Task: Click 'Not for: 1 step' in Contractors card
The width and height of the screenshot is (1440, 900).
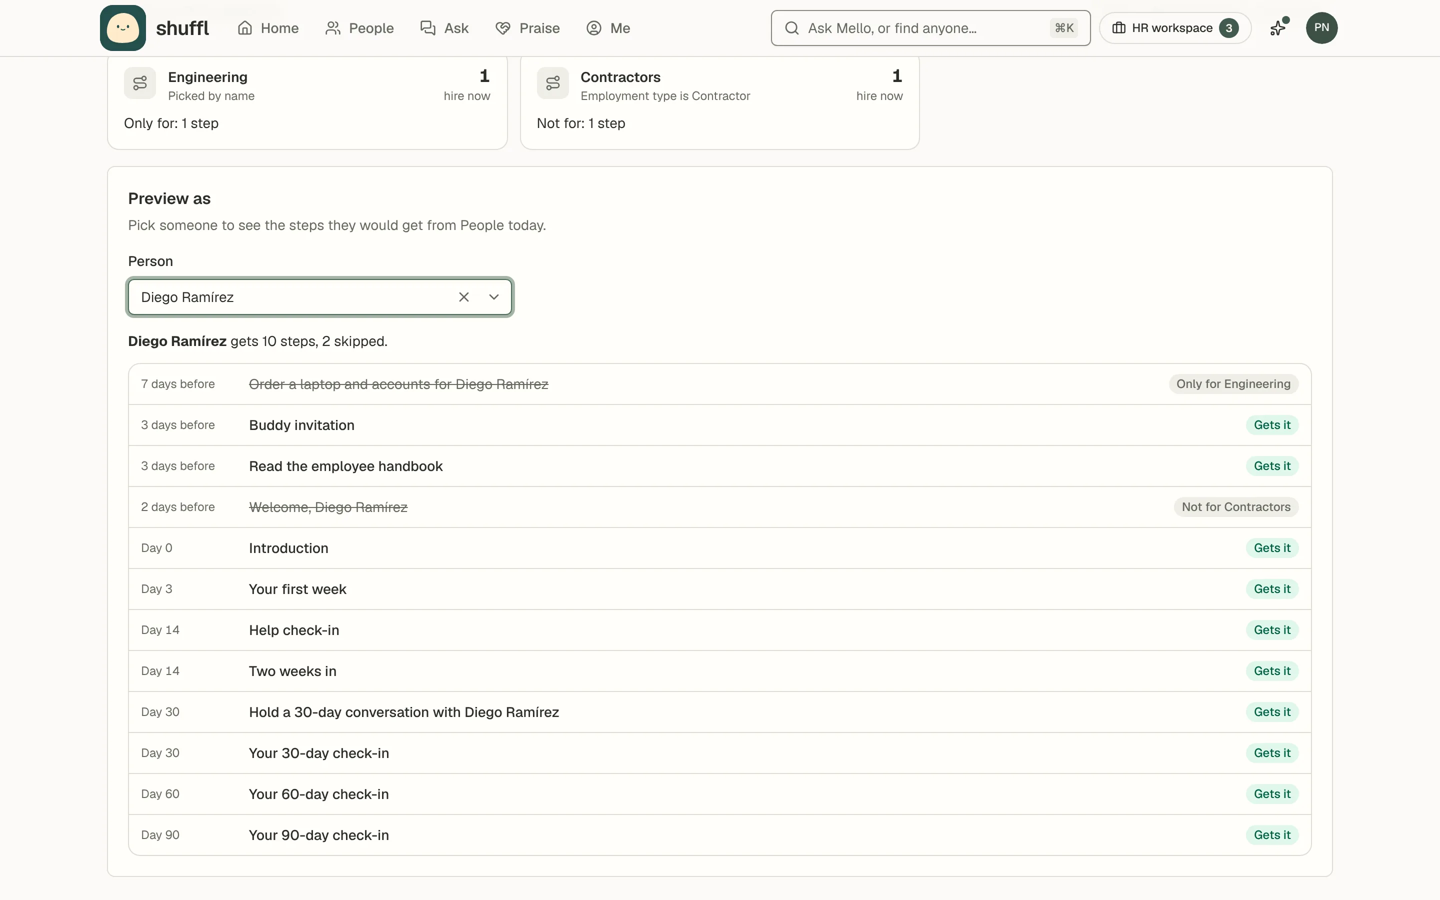Action: (x=581, y=123)
